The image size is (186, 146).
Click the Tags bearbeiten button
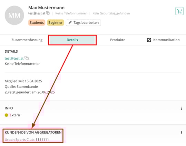[x=84, y=23]
